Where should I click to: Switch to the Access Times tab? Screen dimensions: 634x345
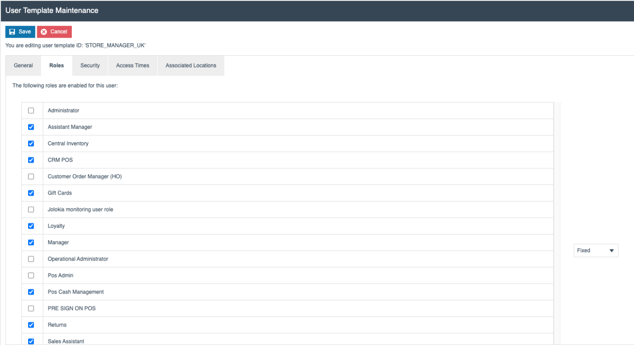coord(133,65)
